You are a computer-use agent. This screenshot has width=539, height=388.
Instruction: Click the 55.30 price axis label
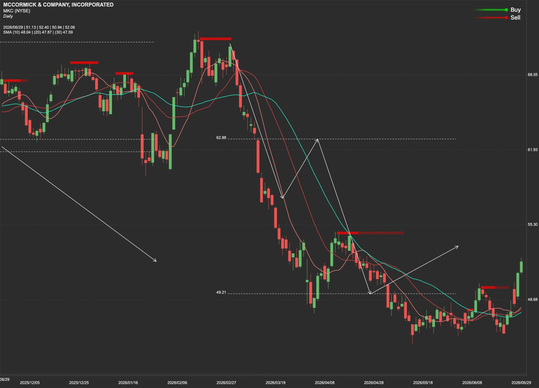point(532,225)
